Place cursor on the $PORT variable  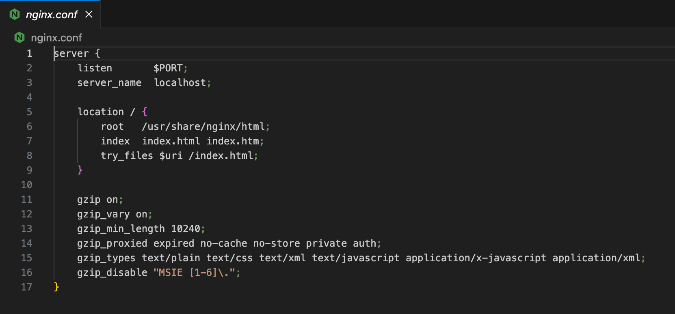pos(168,68)
